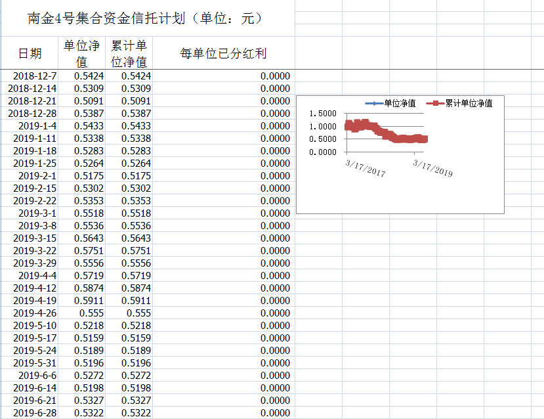Select date cell 2019-5-10

(x=30, y=326)
